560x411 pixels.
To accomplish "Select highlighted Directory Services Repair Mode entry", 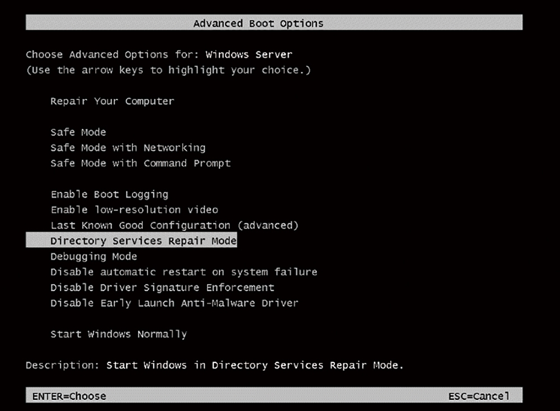I will pos(132,240).
